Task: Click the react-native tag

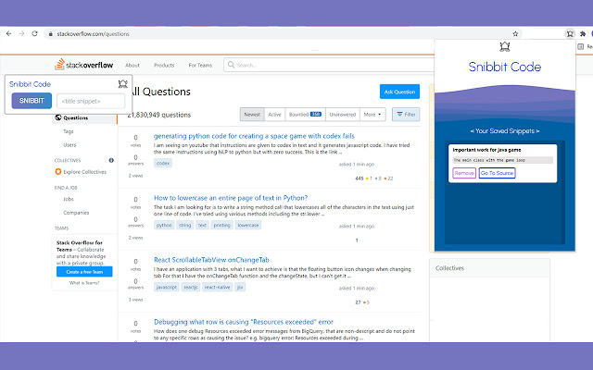Action: click(218, 287)
